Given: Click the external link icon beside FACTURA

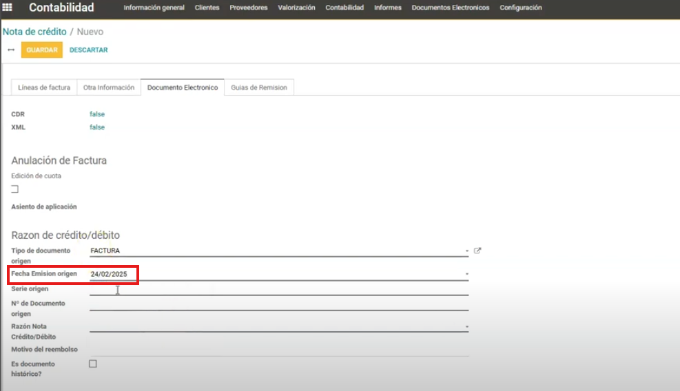Looking at the screenshot, I should 477,251.
